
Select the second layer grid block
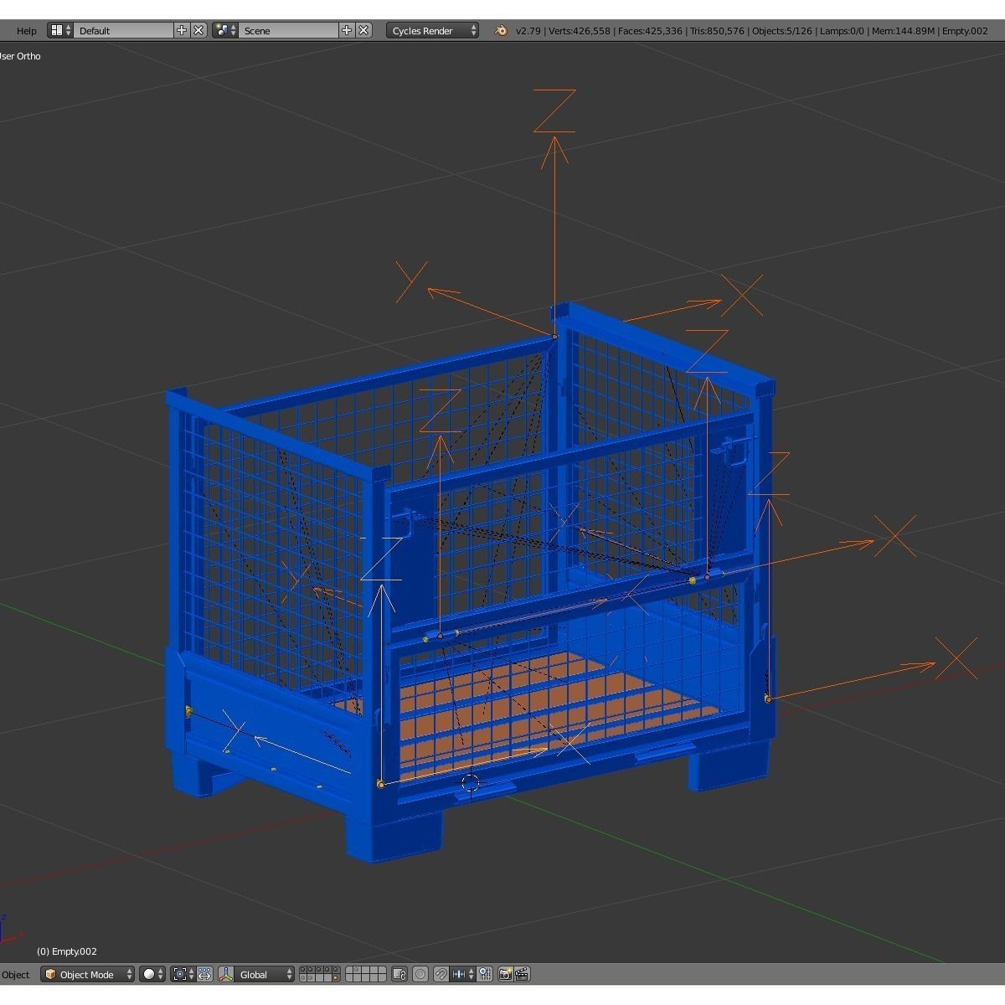pos(365,974)
